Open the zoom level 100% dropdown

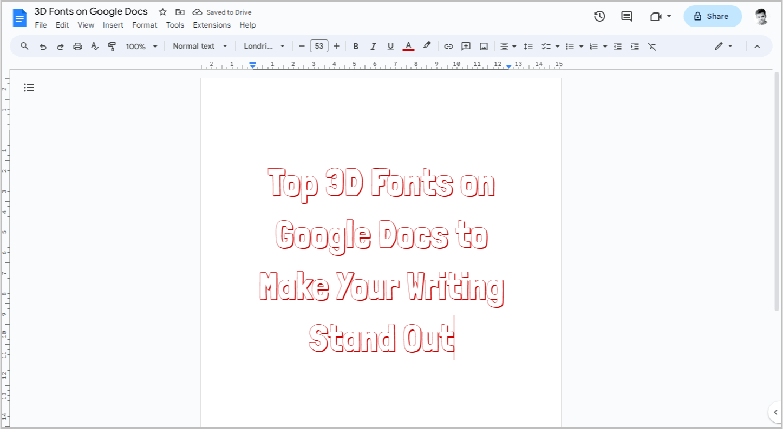[x=141, y=47]
